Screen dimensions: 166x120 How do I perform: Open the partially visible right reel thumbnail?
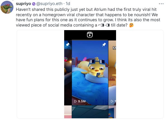tap(112, 73)
